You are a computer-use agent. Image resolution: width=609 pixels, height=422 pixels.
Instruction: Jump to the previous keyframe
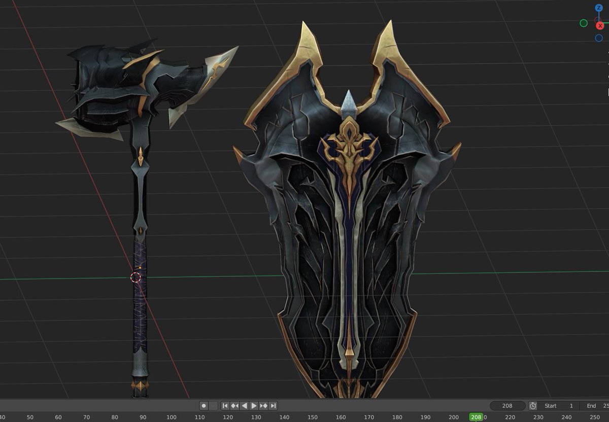(x=234, y=406)
